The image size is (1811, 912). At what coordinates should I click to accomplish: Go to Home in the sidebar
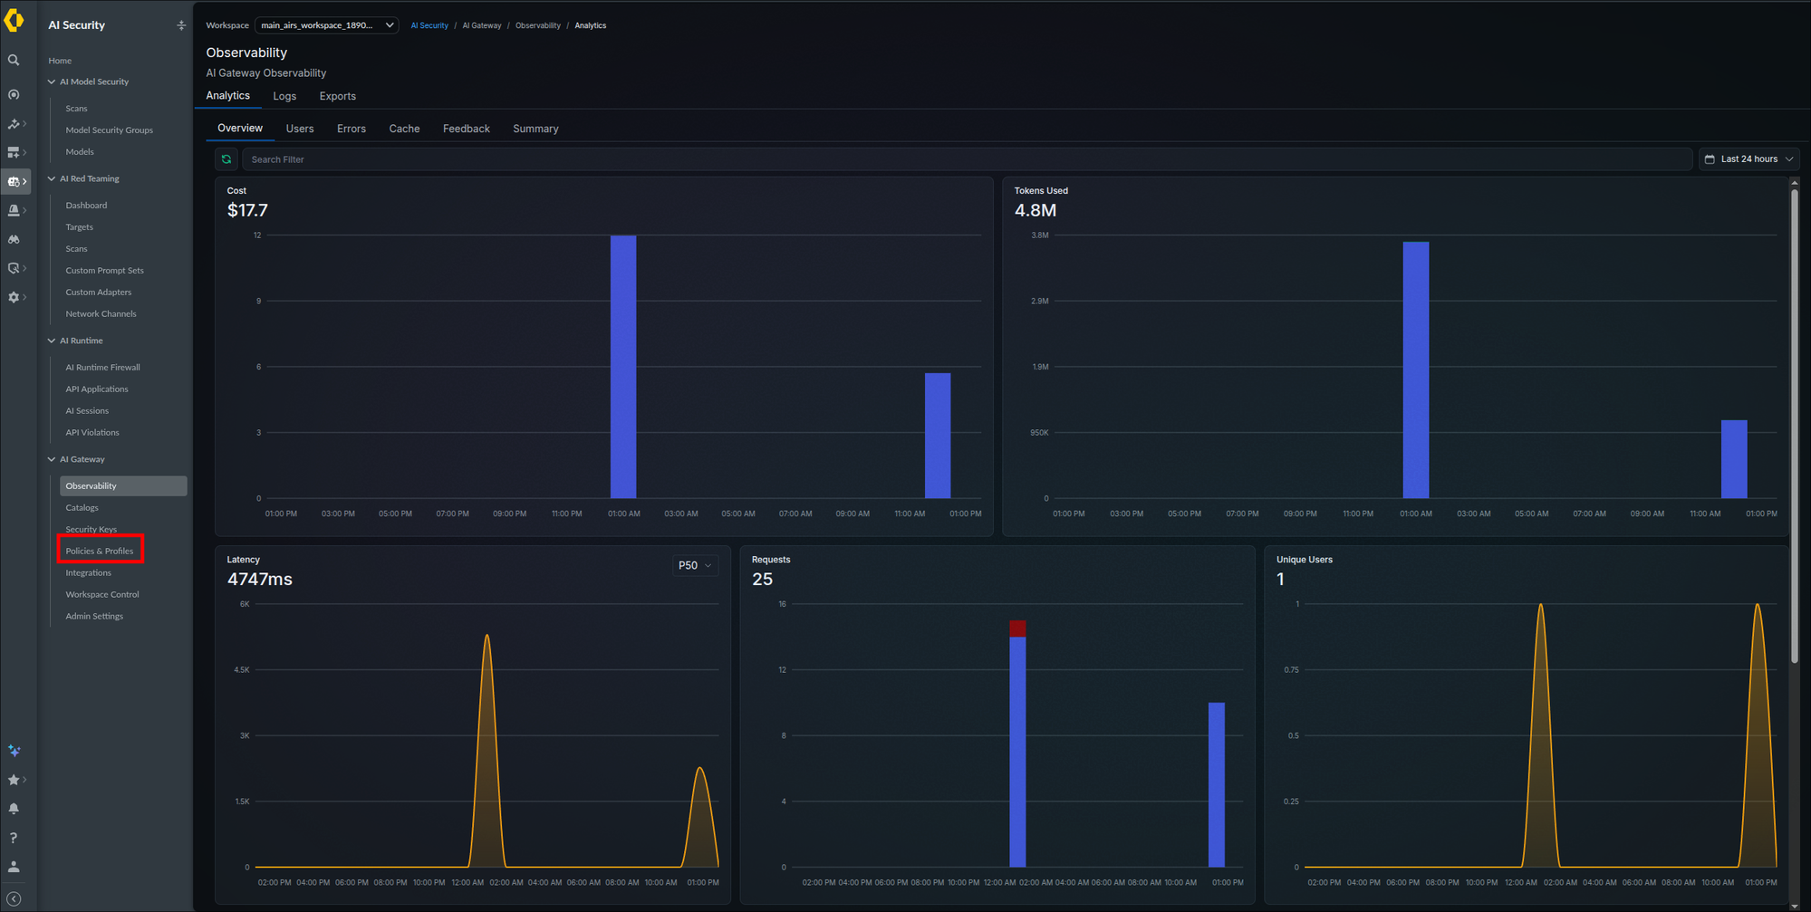coord(60,61)
